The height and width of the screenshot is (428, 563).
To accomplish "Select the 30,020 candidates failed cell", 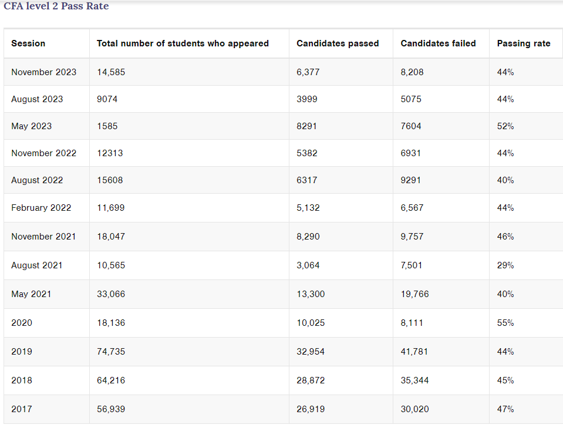I will click(x=414, y=409).
